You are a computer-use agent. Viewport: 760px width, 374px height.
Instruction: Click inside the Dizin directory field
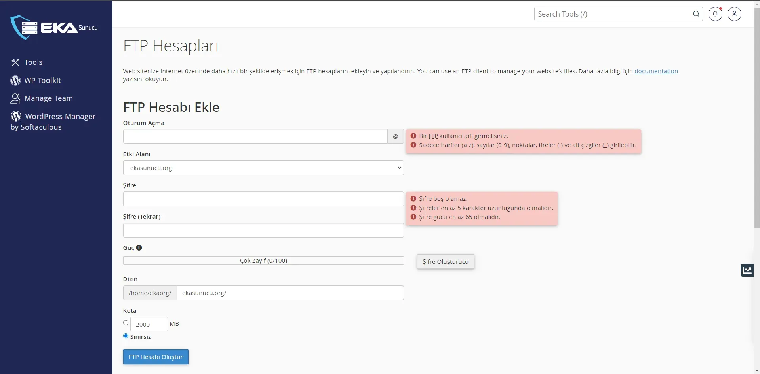(290, 293)
